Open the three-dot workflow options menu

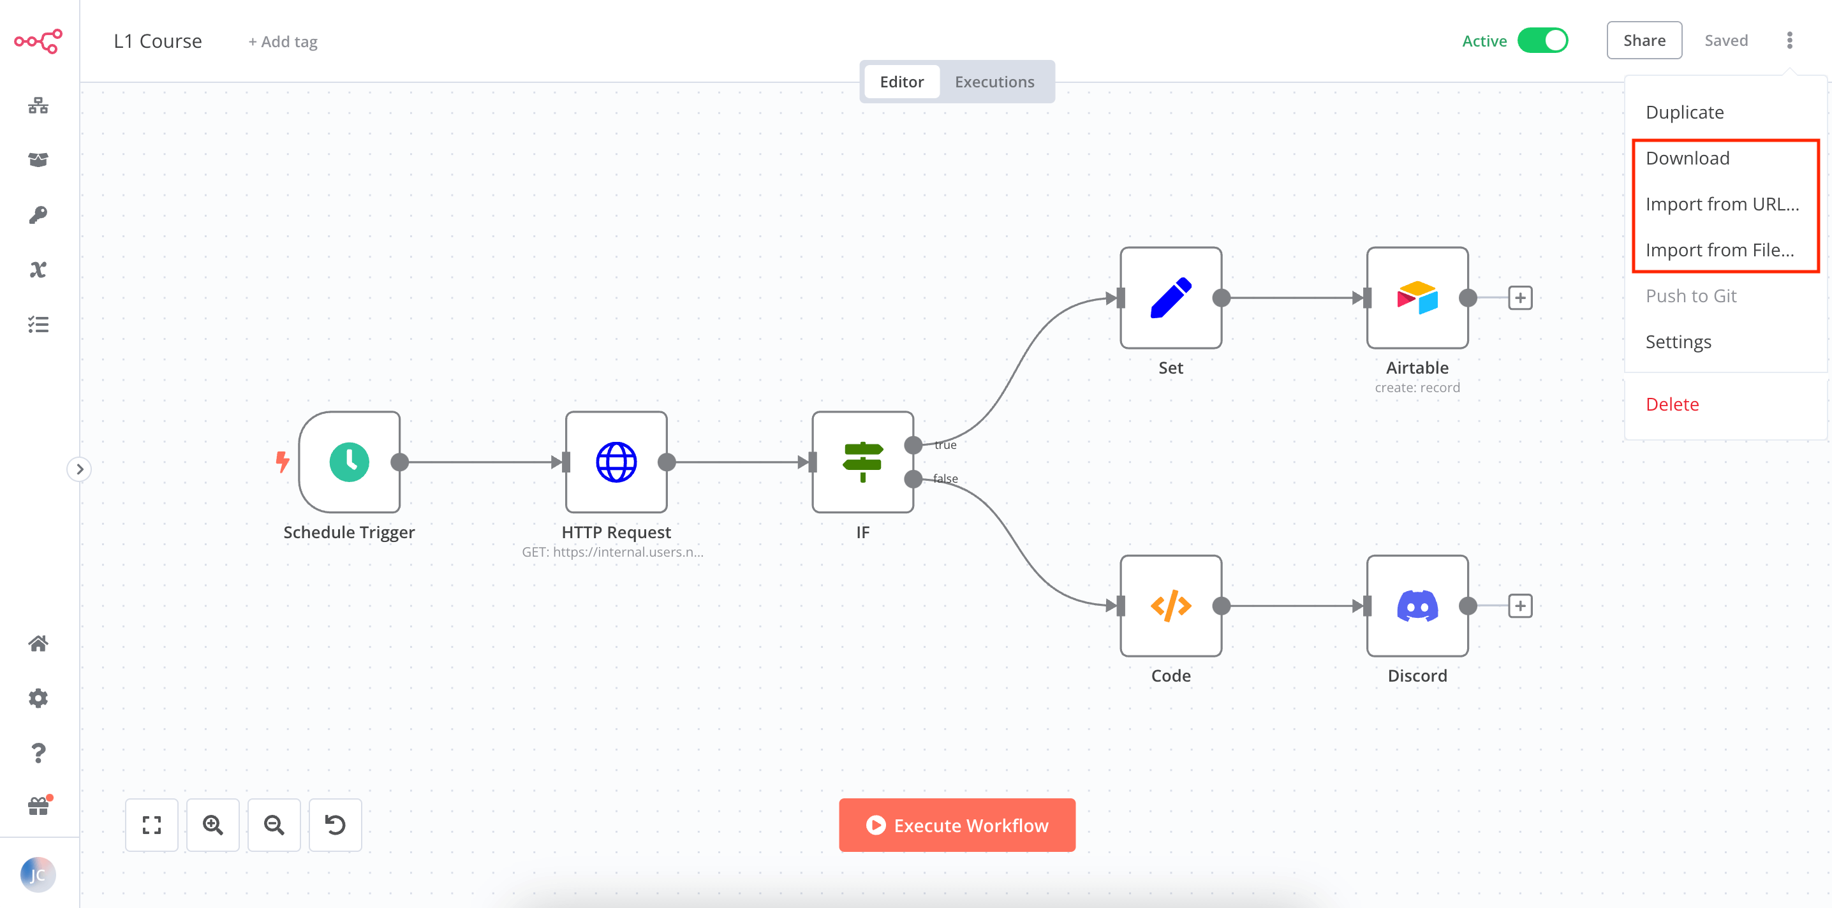1789,41
